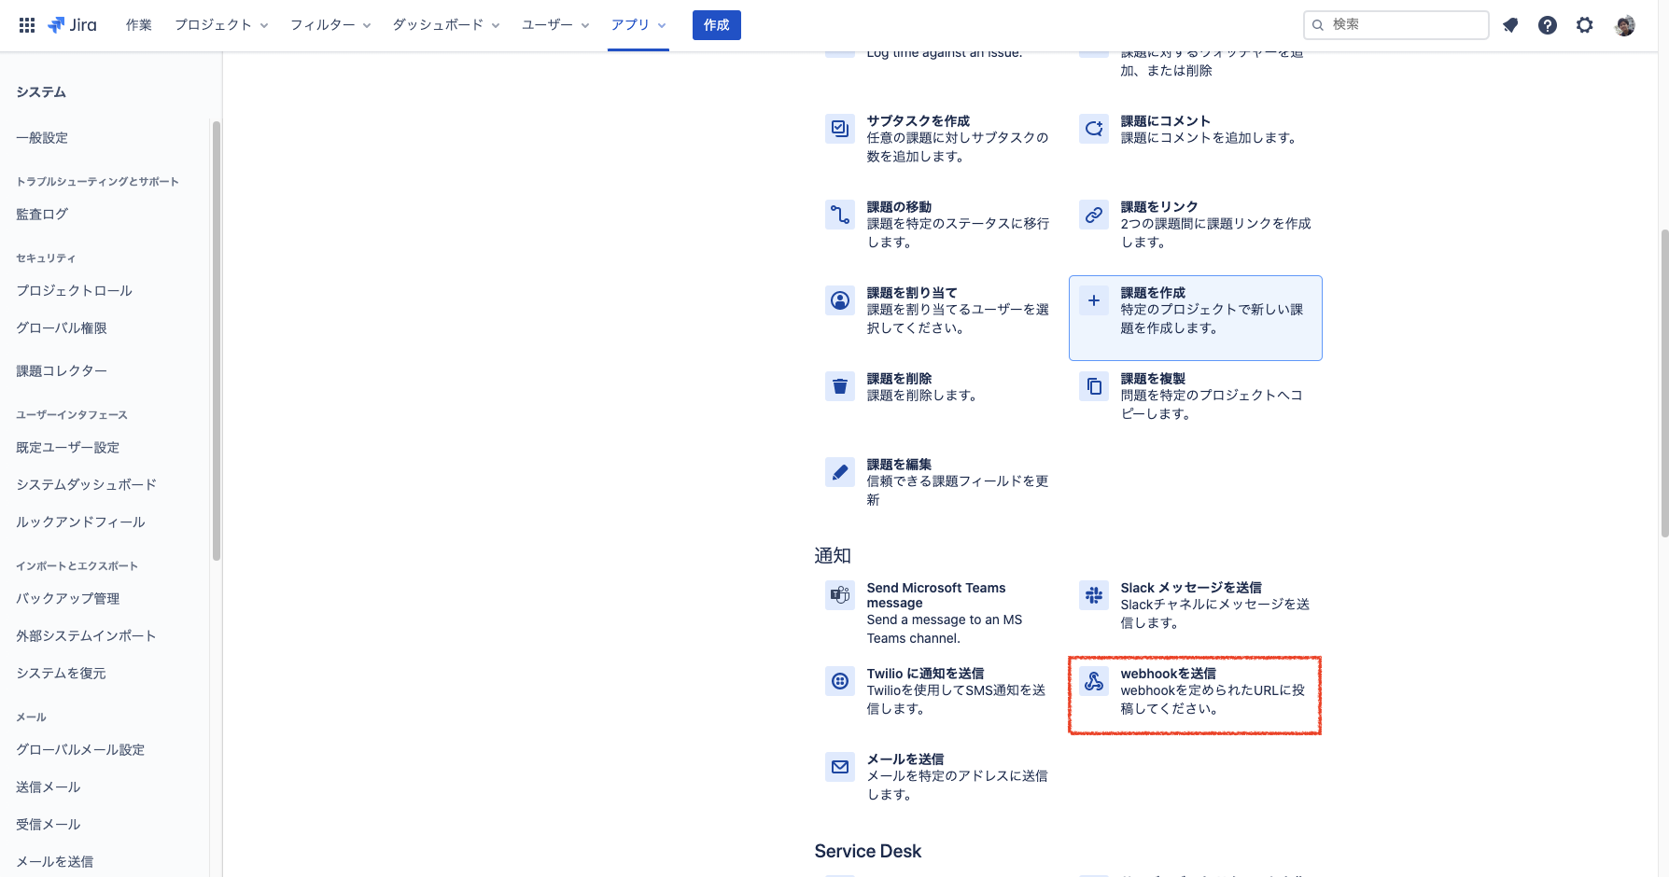Click the Microsoft Teams message icon
The height and width of the screenshot is (877, 1669).
840,595
